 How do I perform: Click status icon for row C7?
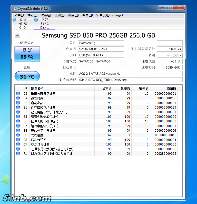(18, 144)
